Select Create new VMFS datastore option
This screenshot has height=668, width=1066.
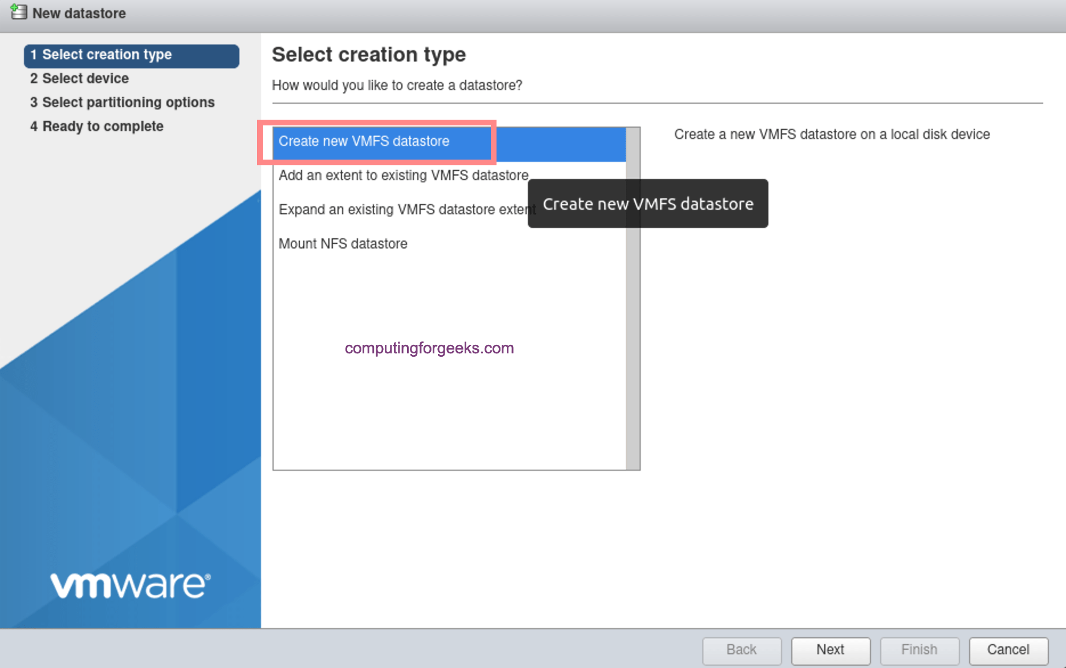(x=364, y=141)
